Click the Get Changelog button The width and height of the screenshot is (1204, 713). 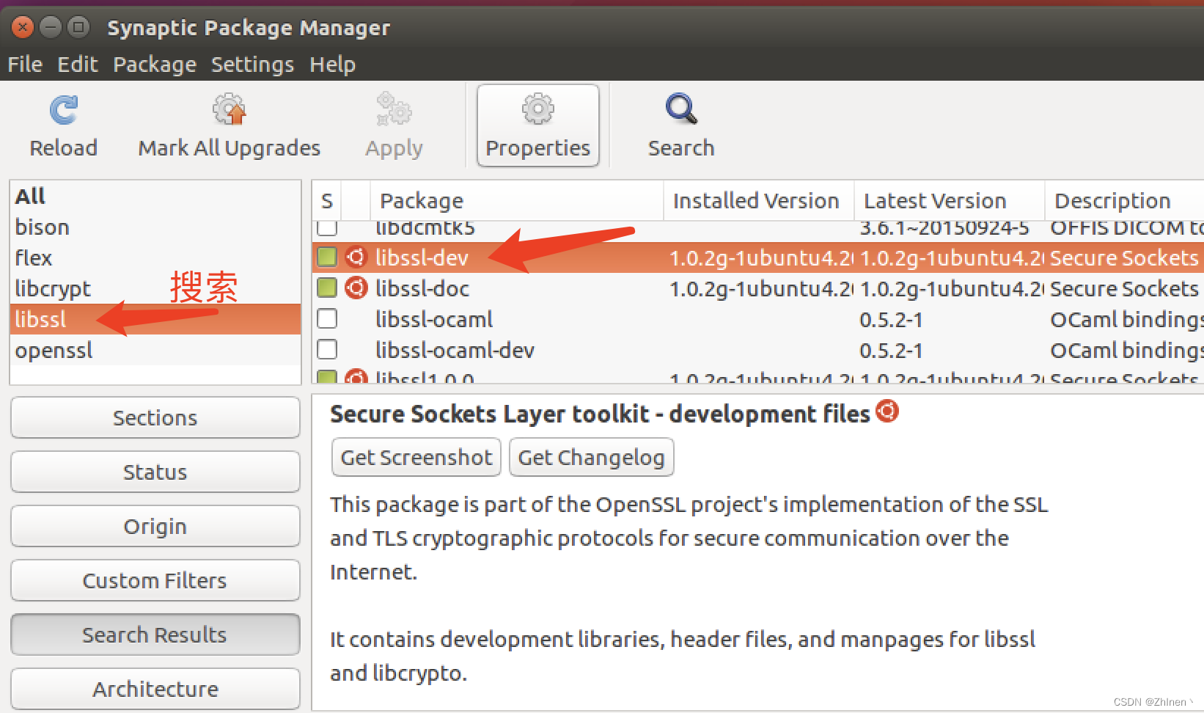591,457
